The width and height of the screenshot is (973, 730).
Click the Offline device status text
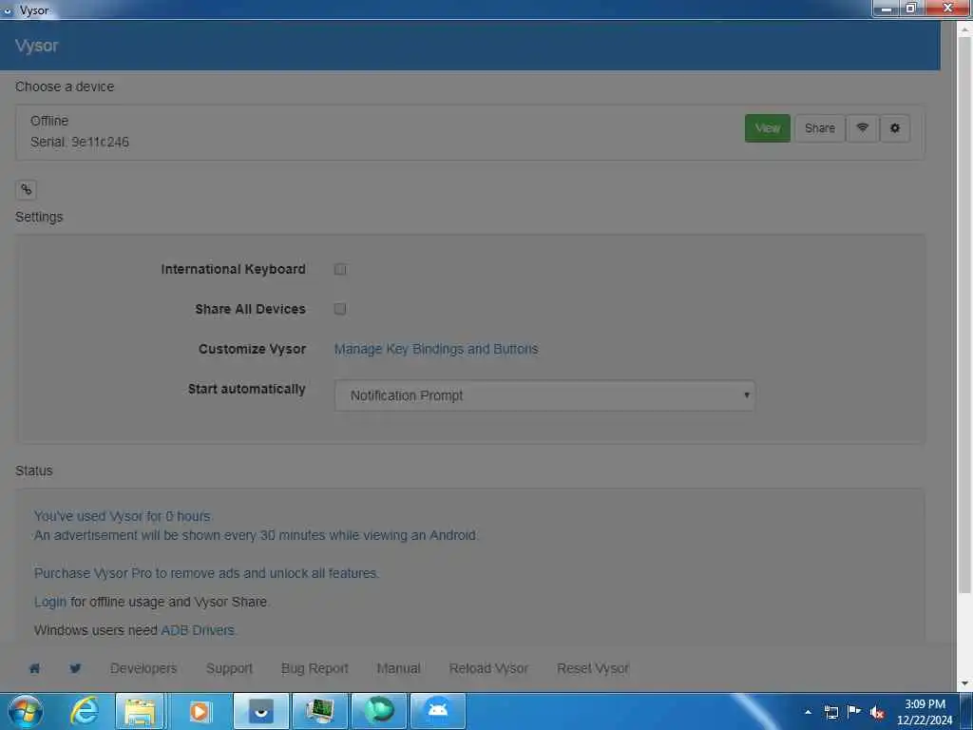[49, 121]
